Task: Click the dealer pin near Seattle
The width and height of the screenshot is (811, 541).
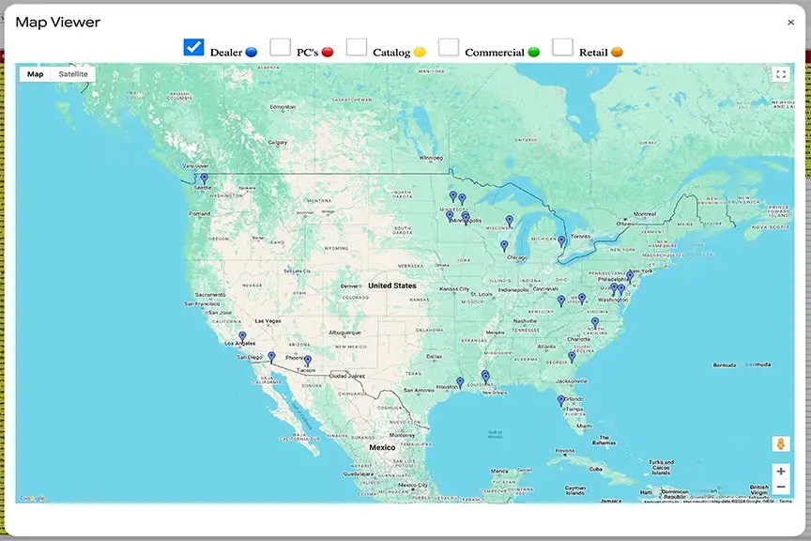Action: [x=204, y=178]
